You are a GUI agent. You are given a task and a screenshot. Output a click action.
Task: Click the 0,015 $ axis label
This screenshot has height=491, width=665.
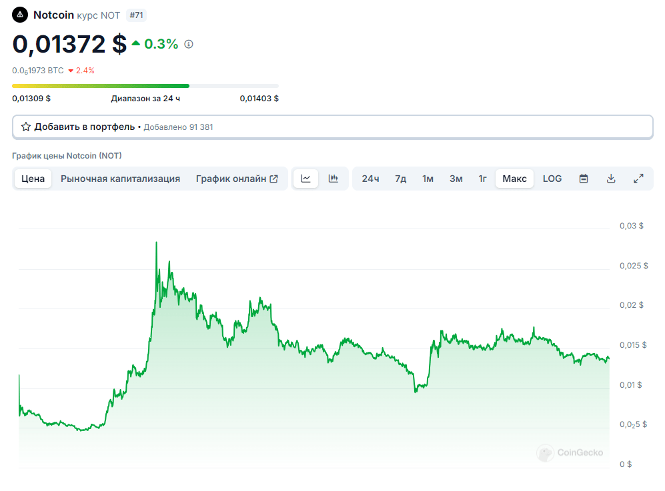click(x=633, y=345)
